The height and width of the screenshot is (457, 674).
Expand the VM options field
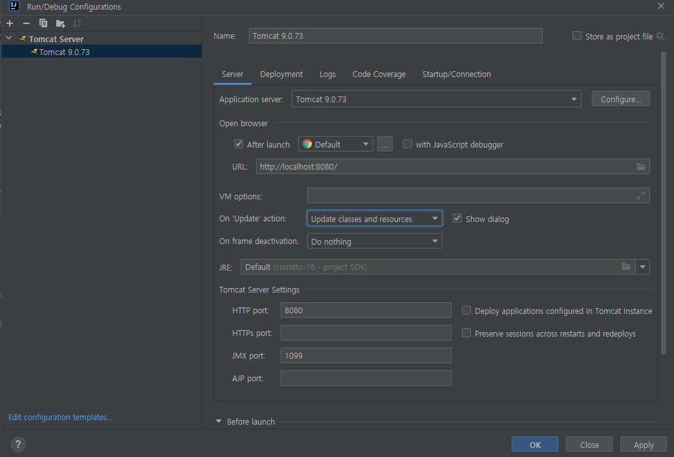pos(640,195)
